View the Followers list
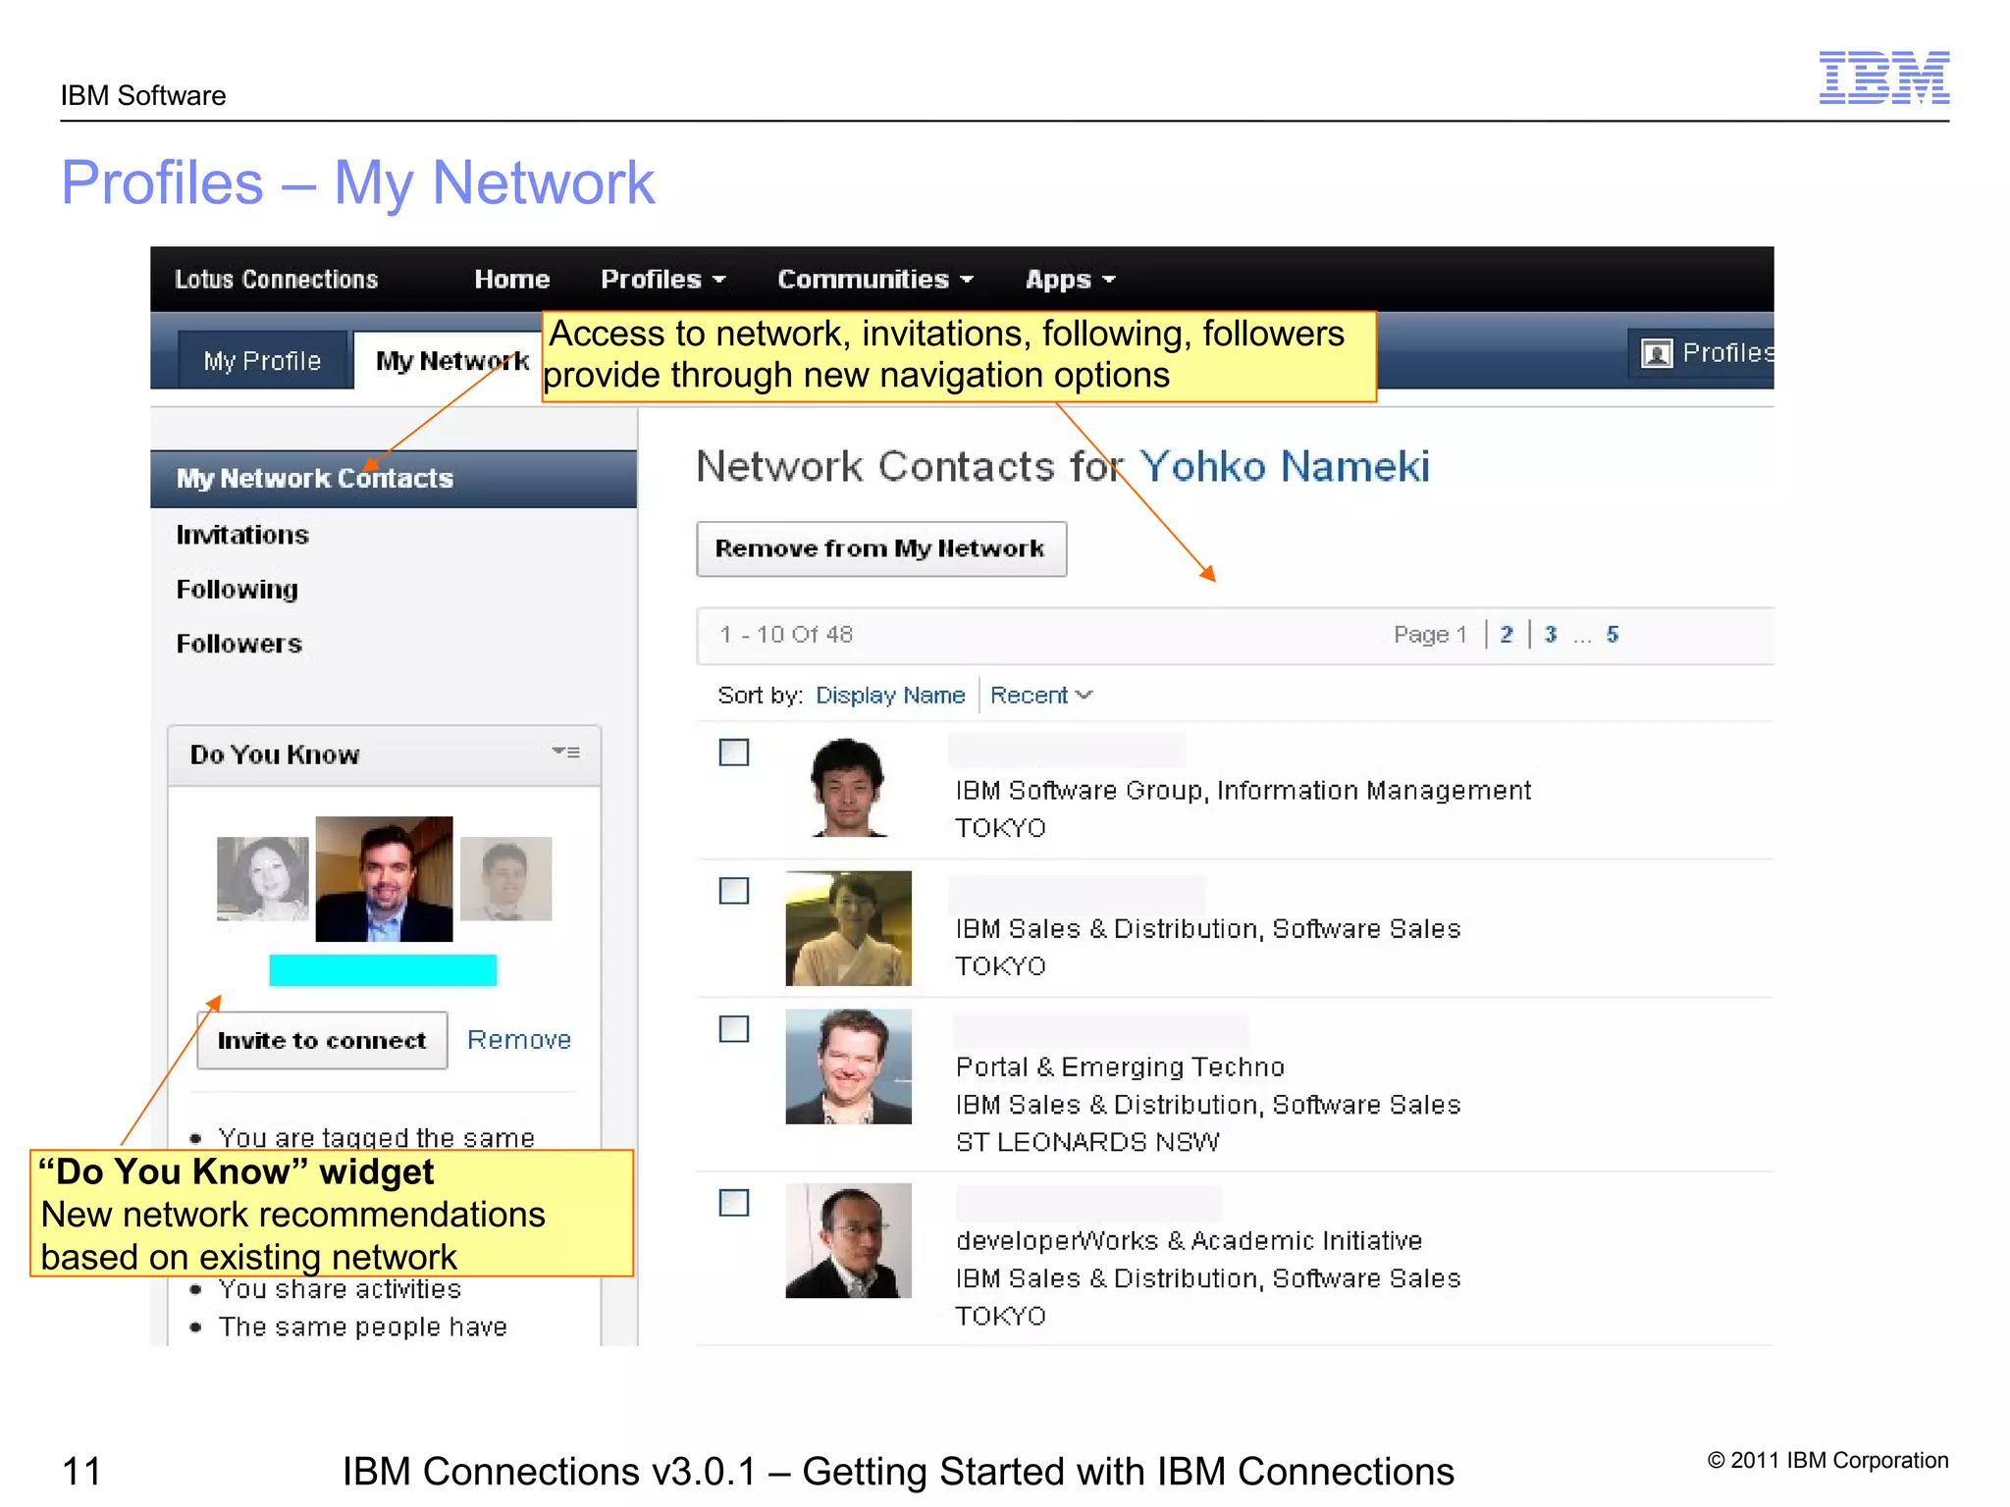 tap(238, 644)
